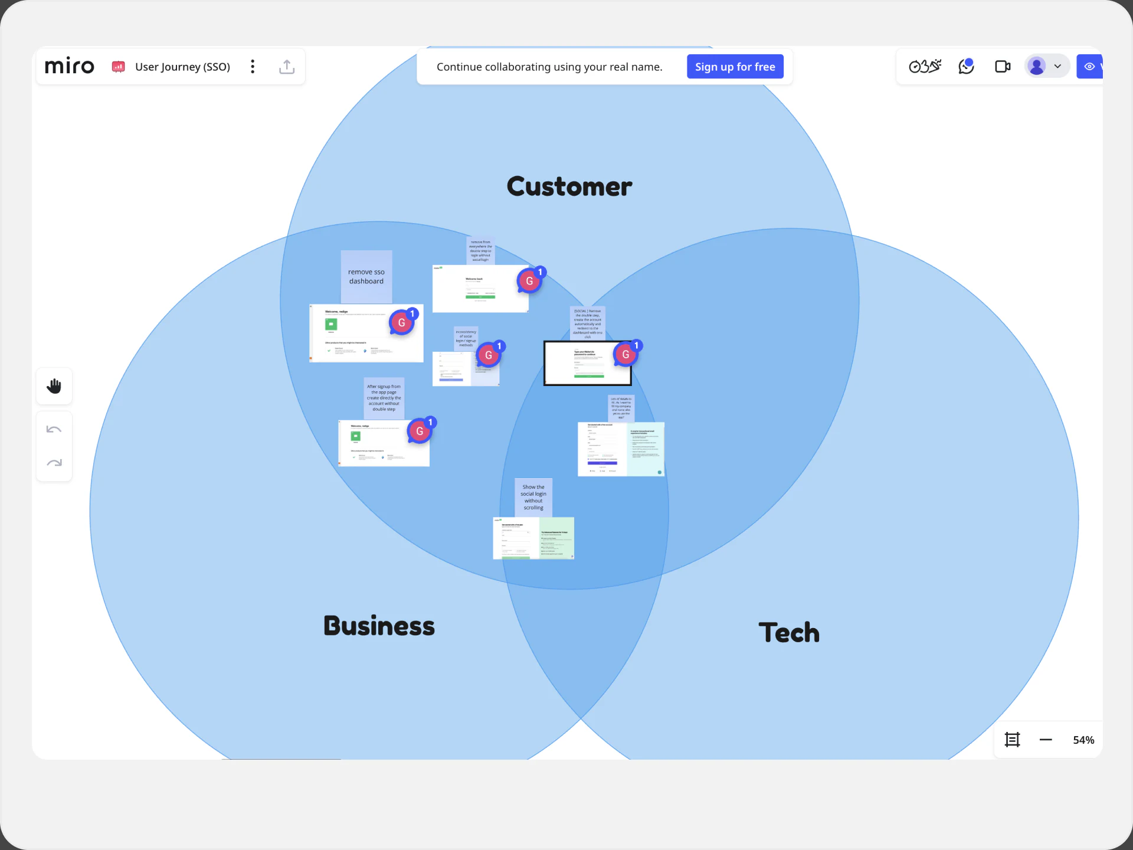Viewport: 1133px width, 850px height.
Task: Expand the user avatar dropdown chevron
Action: (1058, 67)
